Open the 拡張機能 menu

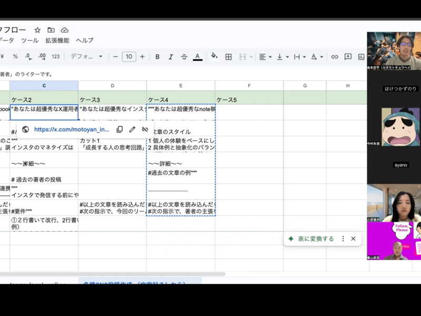pos(57,41)
